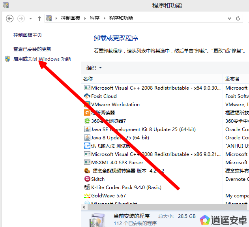The image size is (249, 227).
Task: Open 启用或关闭 Windows 功能 link
Action: point(42,59)
